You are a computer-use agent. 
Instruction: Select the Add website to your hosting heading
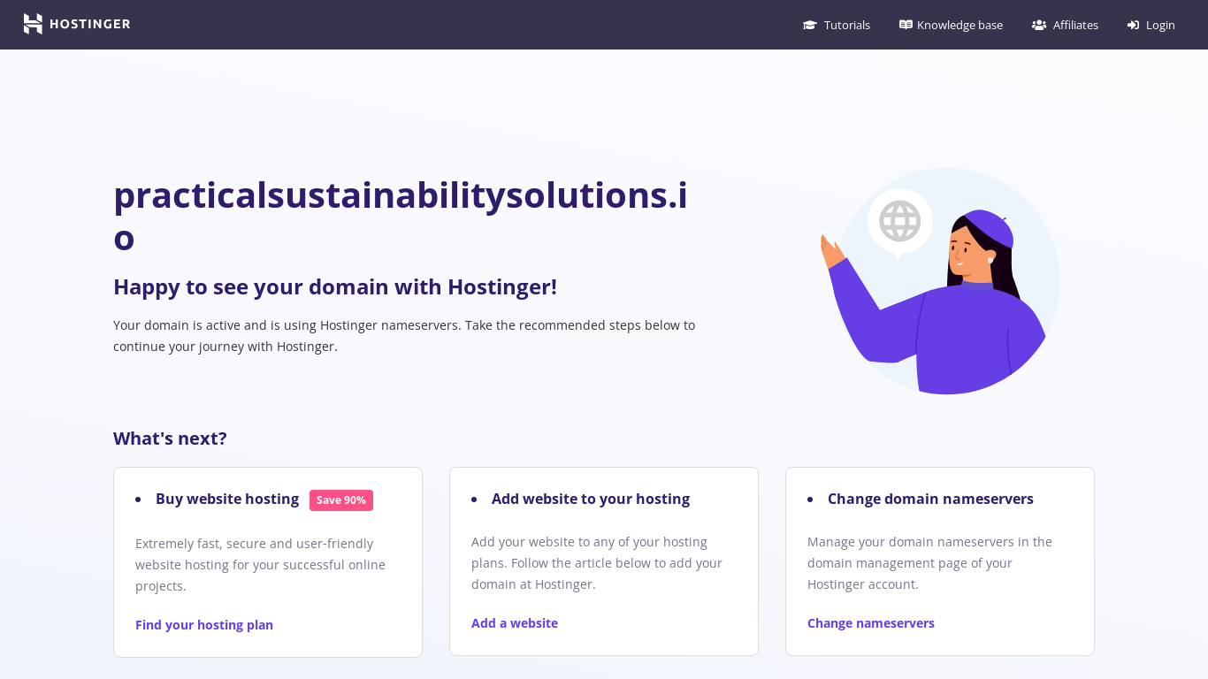point(591,499)
